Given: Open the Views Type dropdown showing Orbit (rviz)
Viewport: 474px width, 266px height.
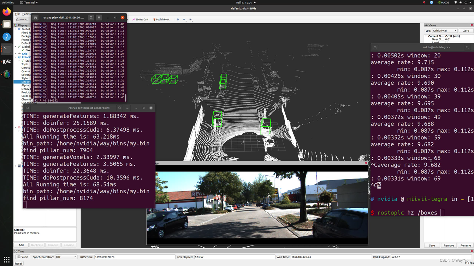Looking at the screenshot, I should point(444,30).
